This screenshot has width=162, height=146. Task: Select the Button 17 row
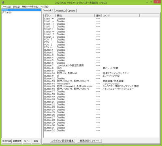point(101,91)
